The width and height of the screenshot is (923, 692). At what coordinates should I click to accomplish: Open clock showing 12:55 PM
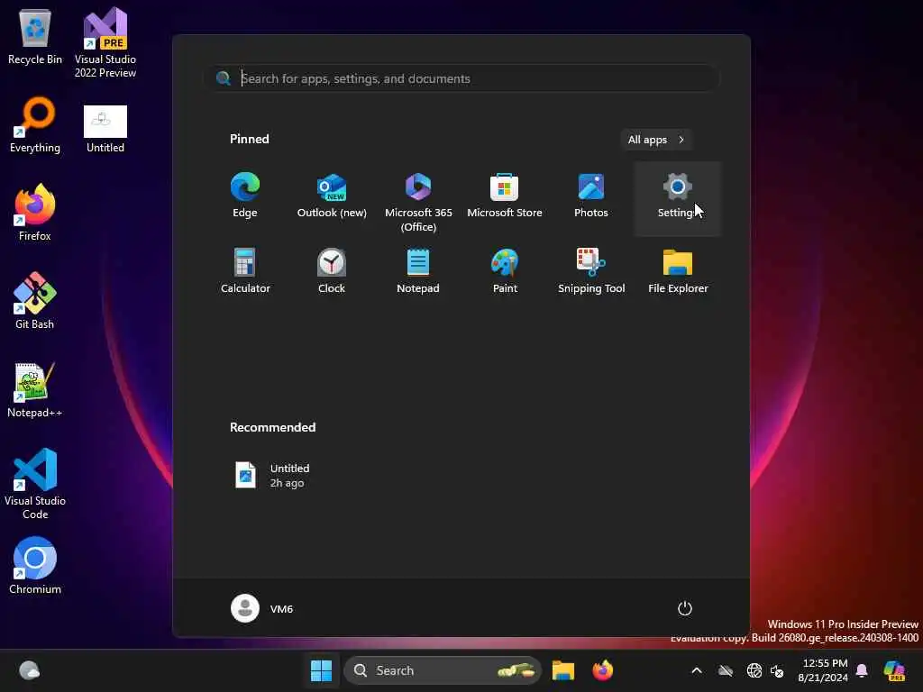click(x=823, y=670)
